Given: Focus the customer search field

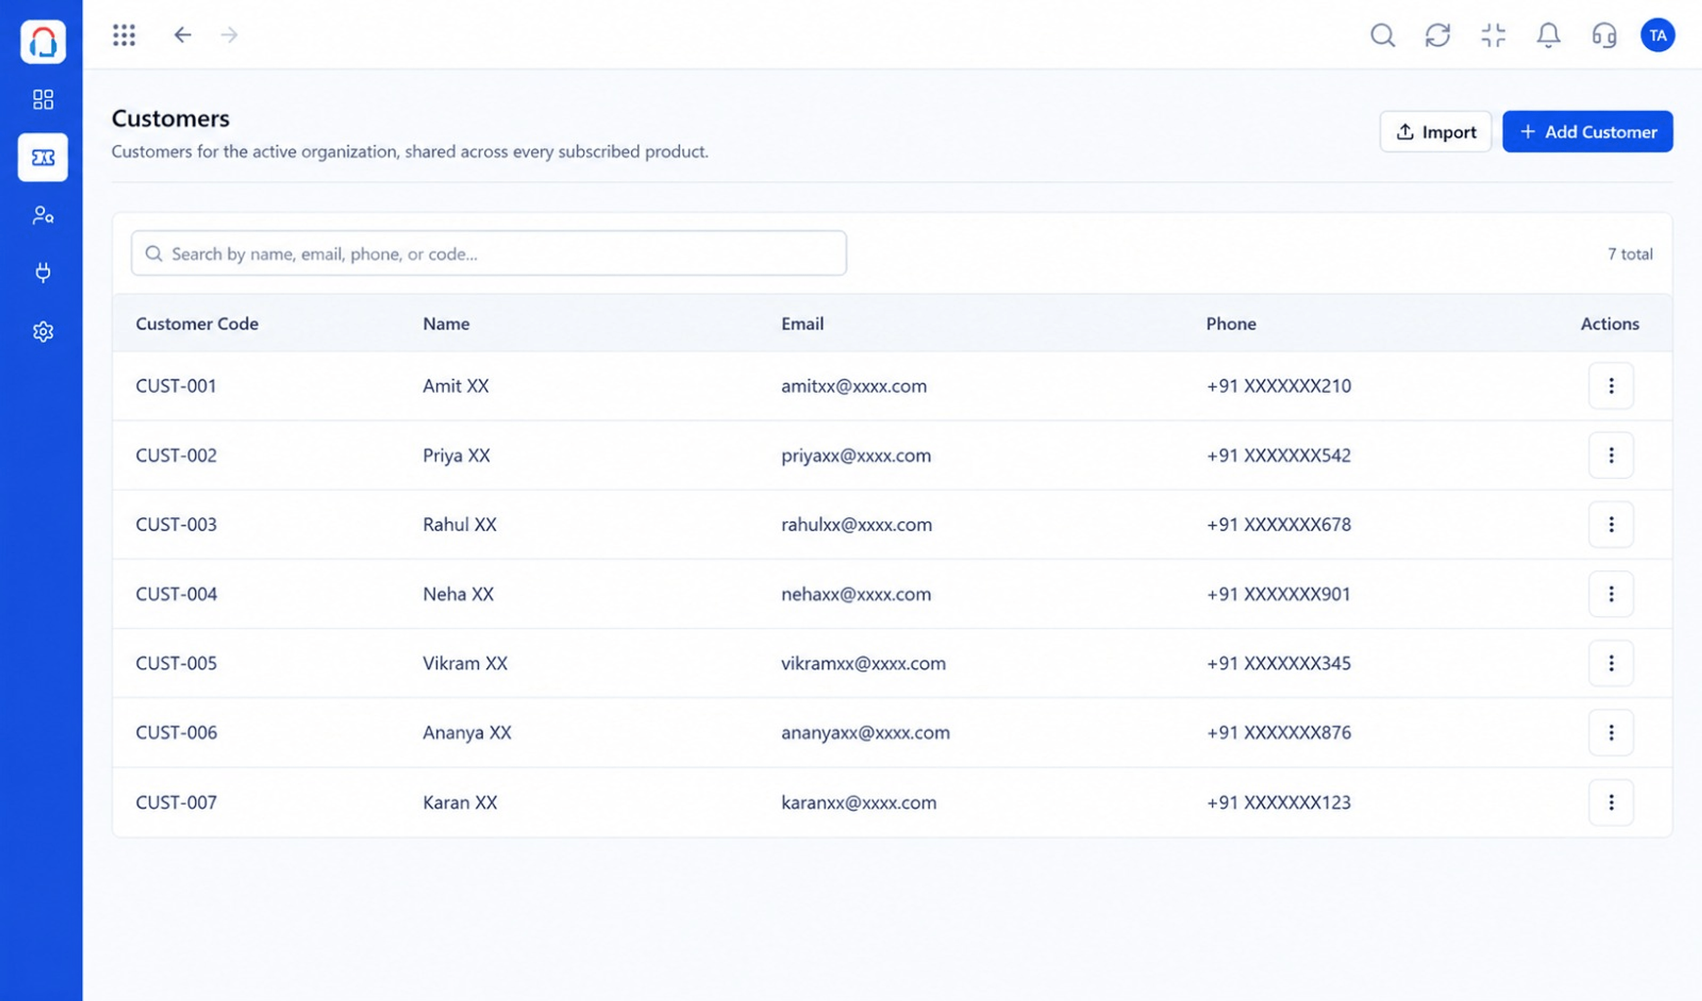Looking at the screenshot, I should click(x=488, y=253).
